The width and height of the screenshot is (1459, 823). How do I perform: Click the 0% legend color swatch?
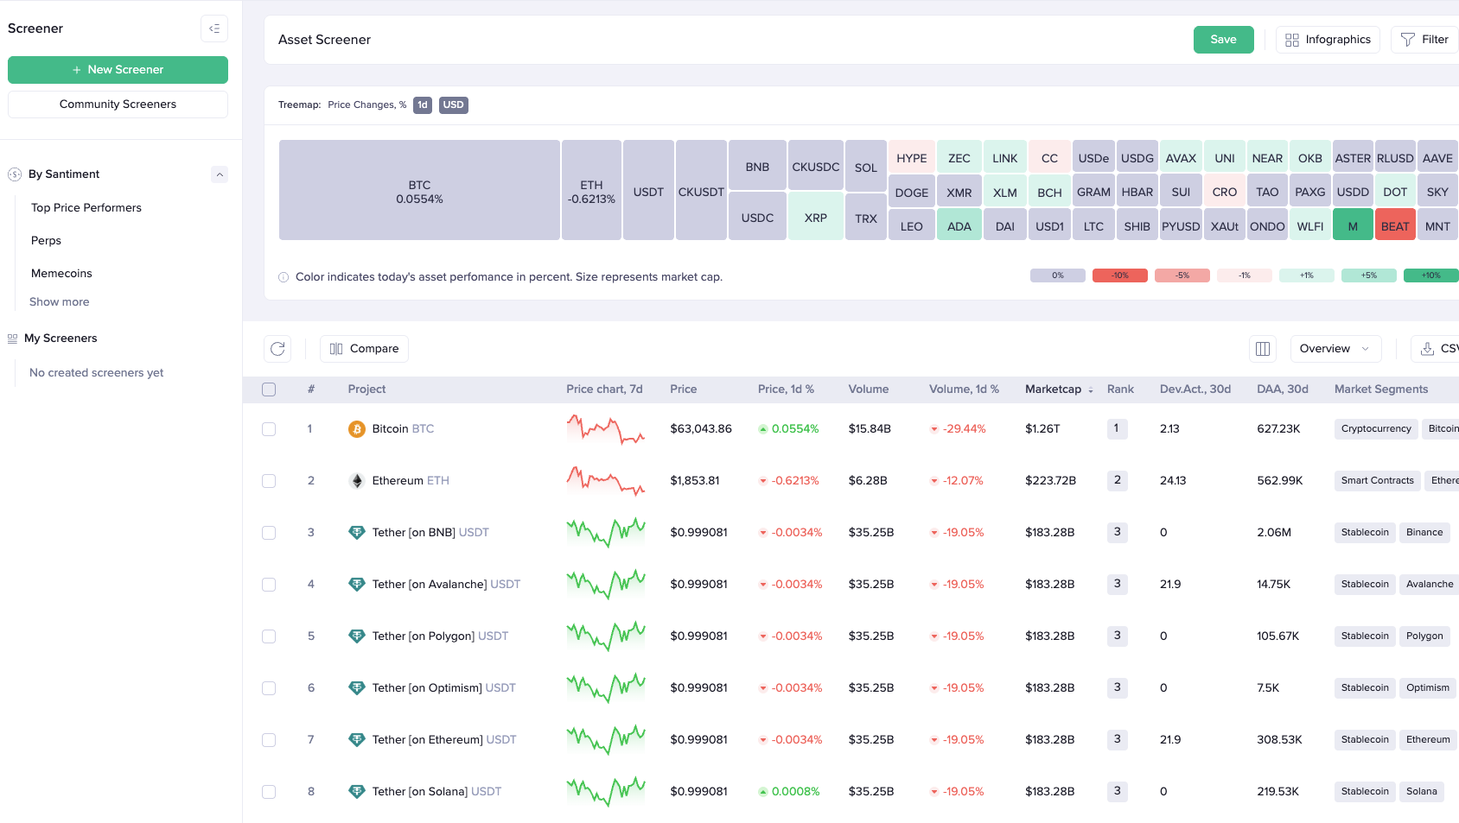point(1058,275)
